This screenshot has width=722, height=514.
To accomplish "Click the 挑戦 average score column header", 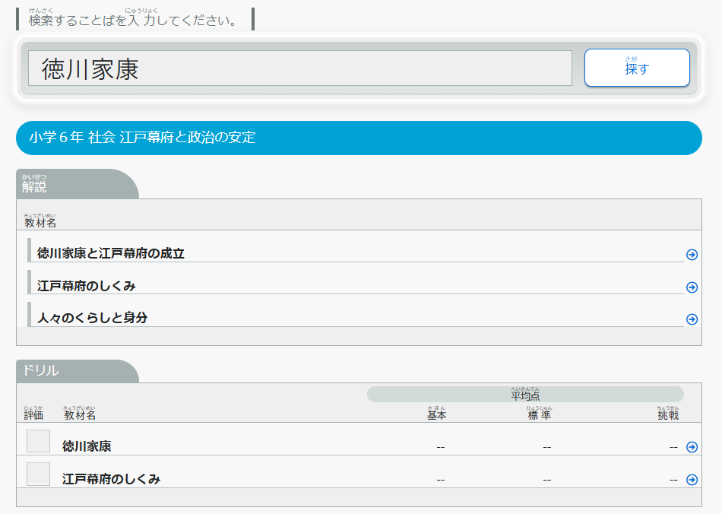I will (x=667, y=415).
